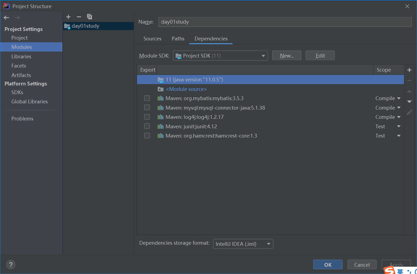Screen dimensions: 417x274
Task: Toggle export for mybatis dependency
Action: 147,98
